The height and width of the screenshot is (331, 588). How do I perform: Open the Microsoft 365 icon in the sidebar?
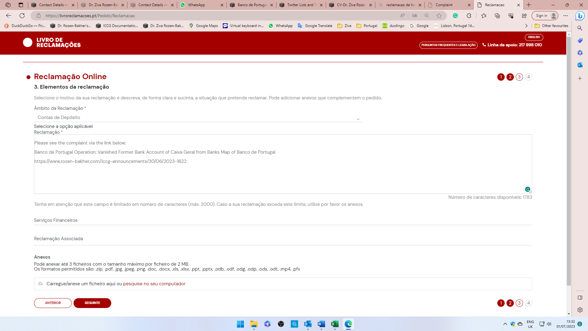tap(580, 53)
